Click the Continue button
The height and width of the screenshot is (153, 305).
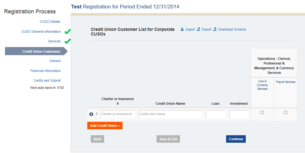236,139
